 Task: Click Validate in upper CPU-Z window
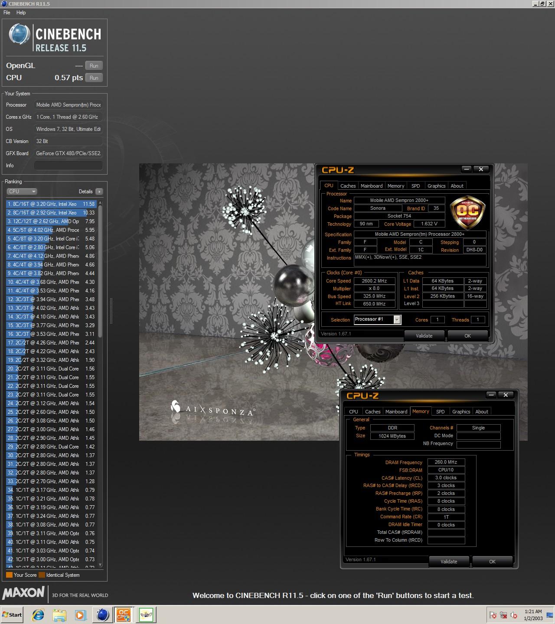coord(424,336)
